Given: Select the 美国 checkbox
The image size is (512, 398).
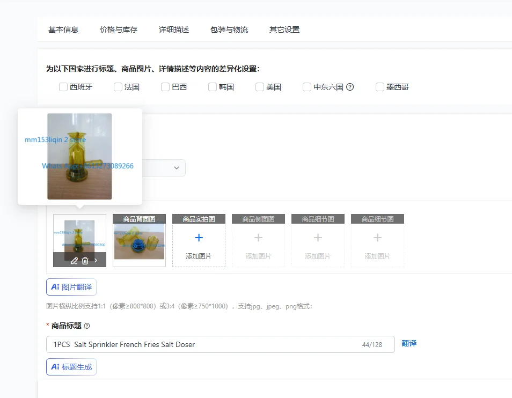Looking at the screenshot, I should coord(260,87).
